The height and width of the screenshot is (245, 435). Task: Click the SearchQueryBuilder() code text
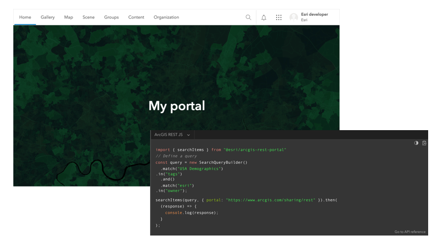[x=223, y=162]
